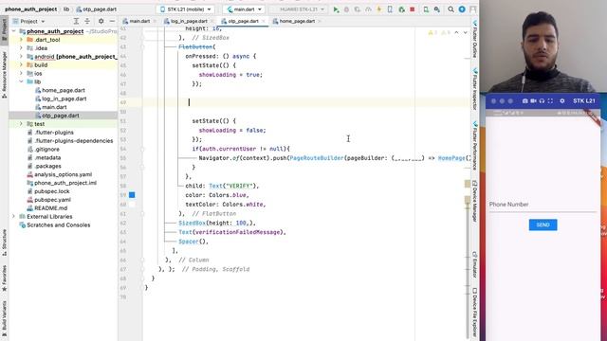Open the Device File Explorer side panel
607x341 pixels.
point(474,313)
